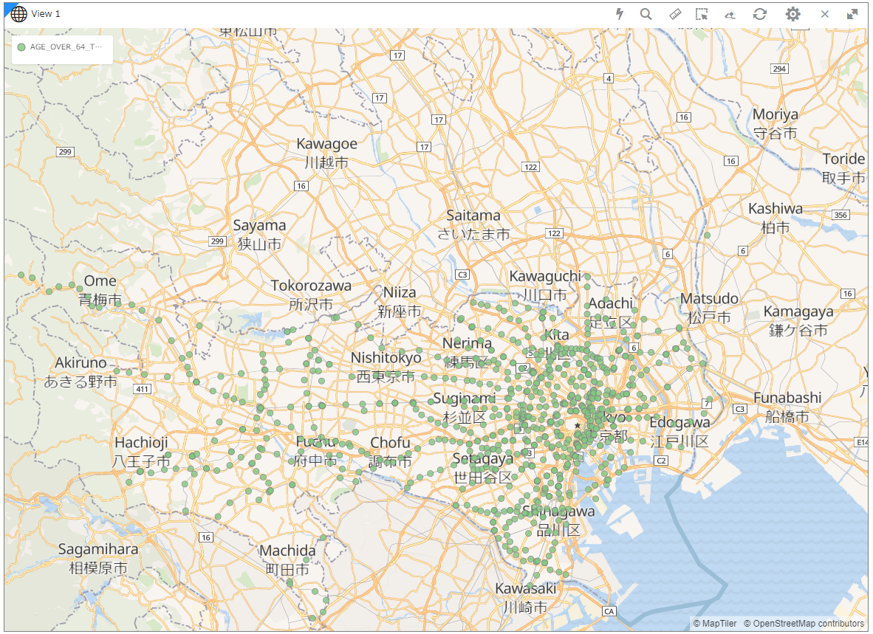873x634 pixels.
Task: Click the globe icon beside View 1
Action: 18,13
